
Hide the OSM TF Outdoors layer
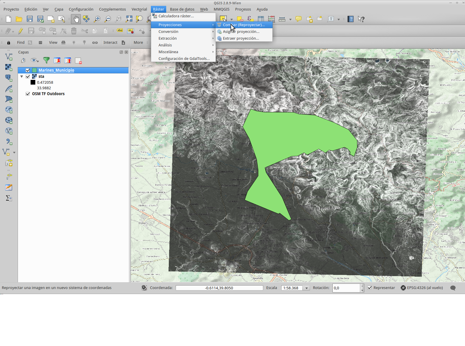[28, 94]
